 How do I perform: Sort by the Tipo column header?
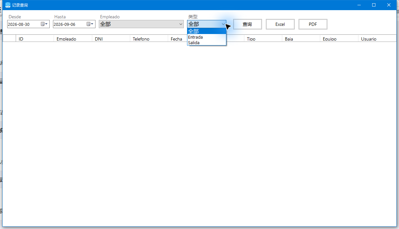click(x=263, y=38)
